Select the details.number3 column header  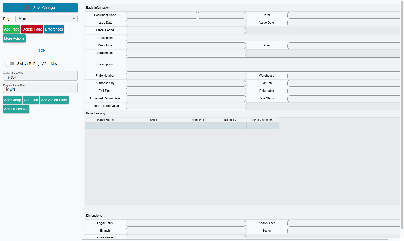click(x=263, y=120)
